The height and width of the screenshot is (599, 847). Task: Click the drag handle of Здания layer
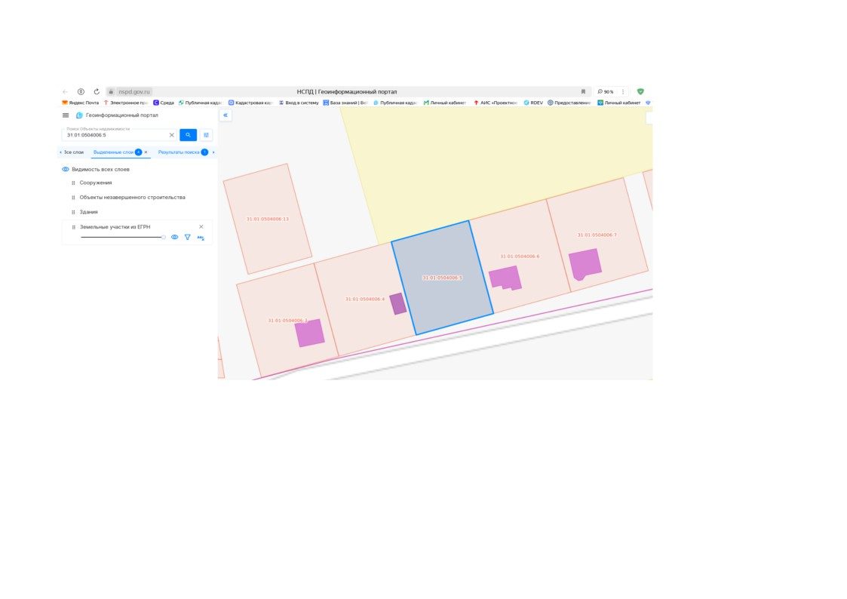tap(73, 212)
